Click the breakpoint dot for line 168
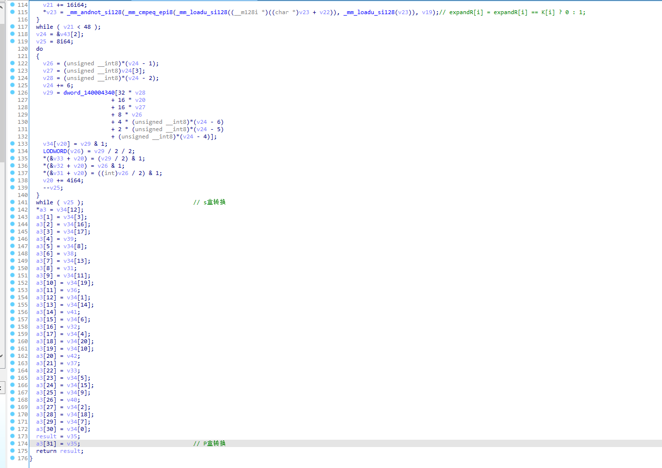This screenshot has width=662, height=468. 13,400
